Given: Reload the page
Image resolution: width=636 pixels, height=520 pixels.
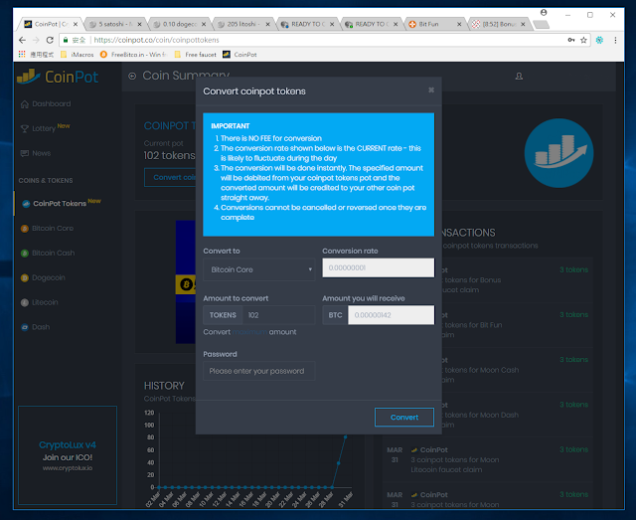Looking at the screenshot, I should [x=50, y=40].
